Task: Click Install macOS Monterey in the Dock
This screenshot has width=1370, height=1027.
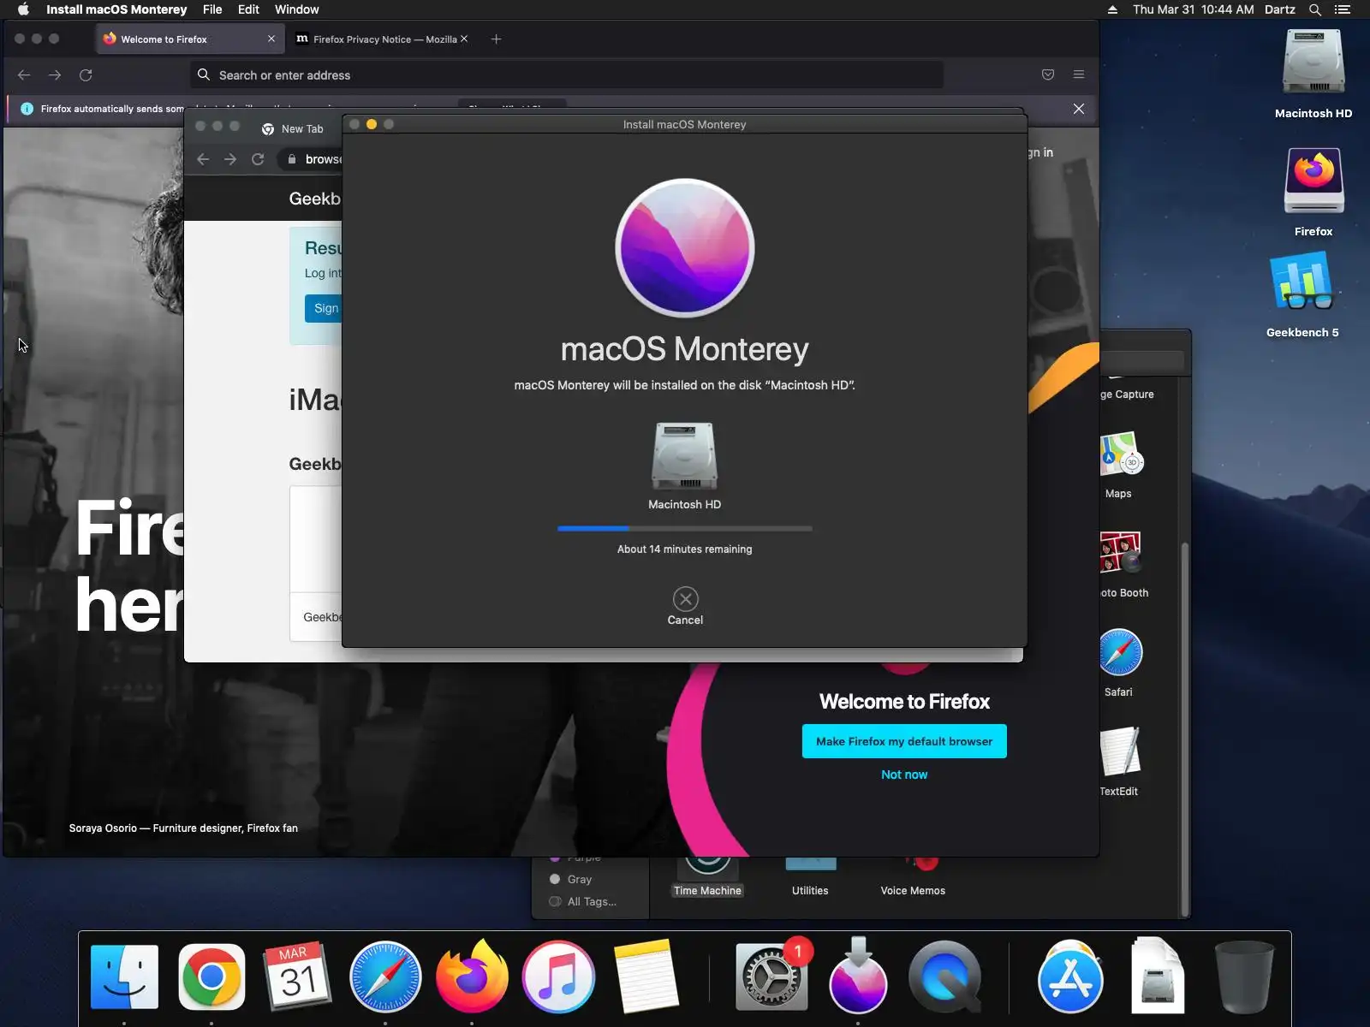Action: coord(858,977)
